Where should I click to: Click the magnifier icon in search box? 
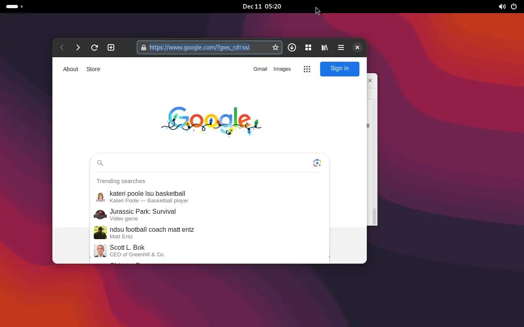point(100,163)
